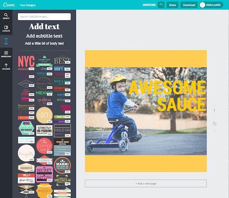Select the NYC Manhattan text template
This screenshot has height=198, width=229.
click(x=26, y=63)
